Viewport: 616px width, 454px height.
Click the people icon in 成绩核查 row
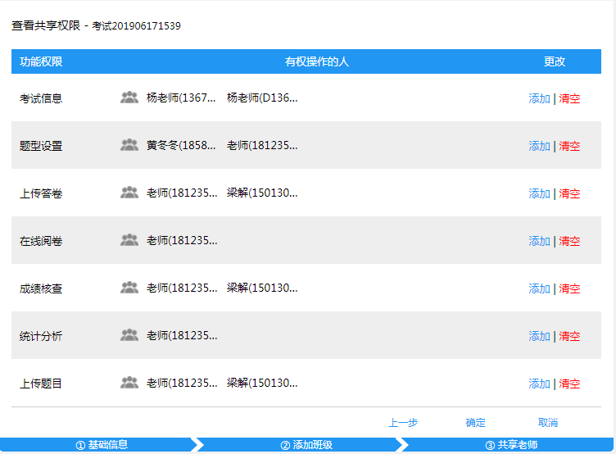pyautogui.click(x=129, y=288)
